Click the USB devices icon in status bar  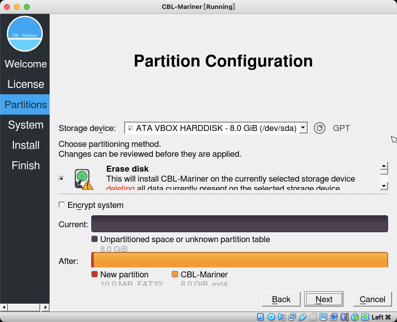303,317
